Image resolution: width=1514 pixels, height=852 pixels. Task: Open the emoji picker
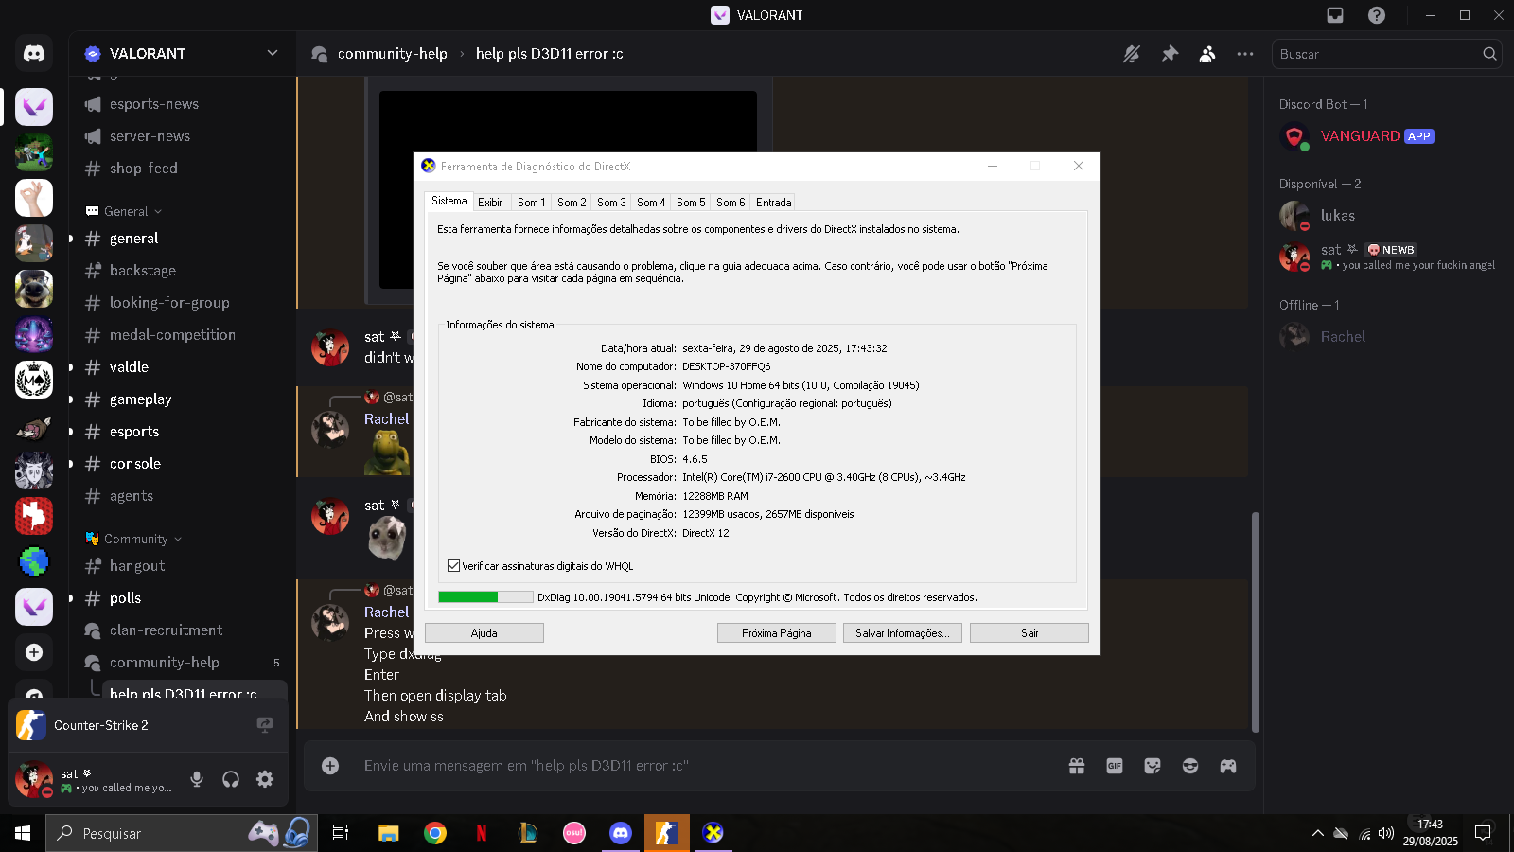click(1190, 766)
